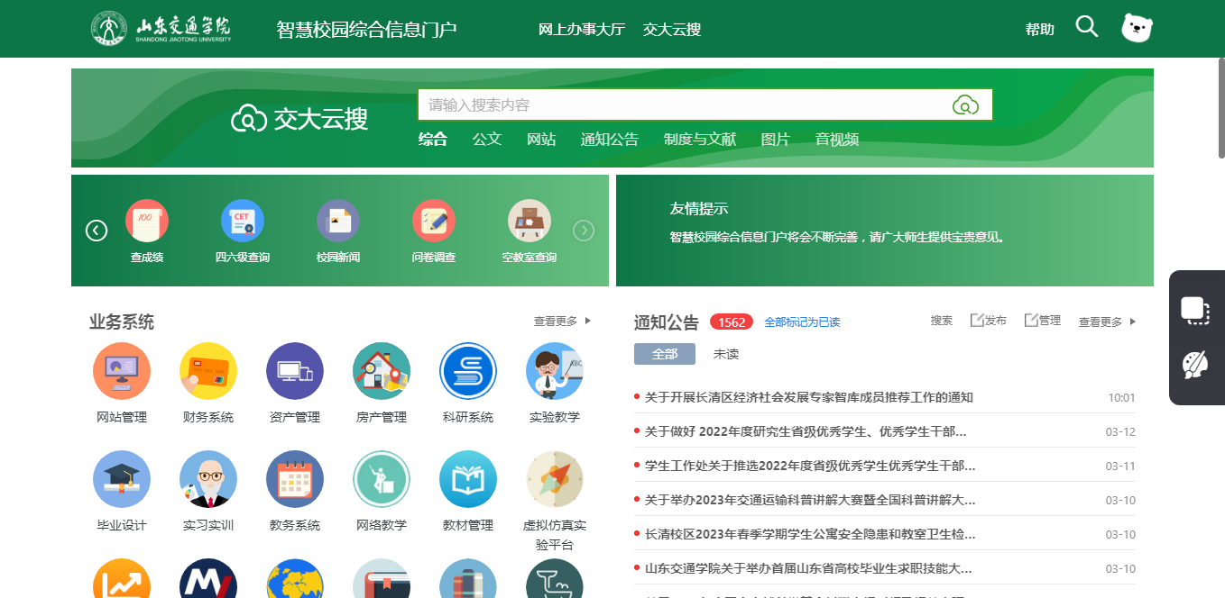
Task: Select the 综合 search category
Action: [432, 139]
